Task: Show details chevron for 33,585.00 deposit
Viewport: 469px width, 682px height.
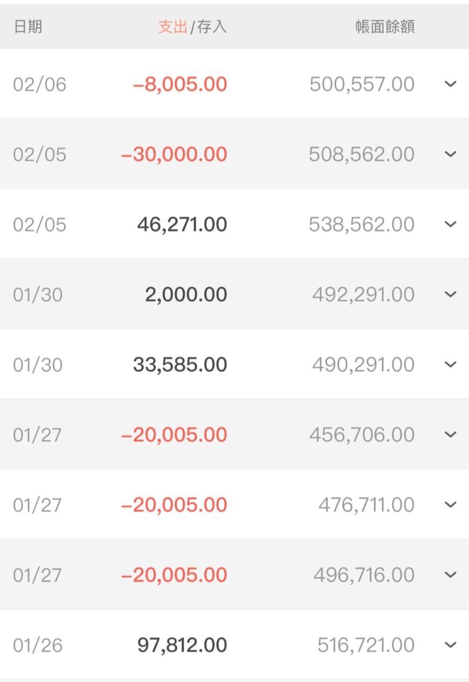Action: pos(450,364)
